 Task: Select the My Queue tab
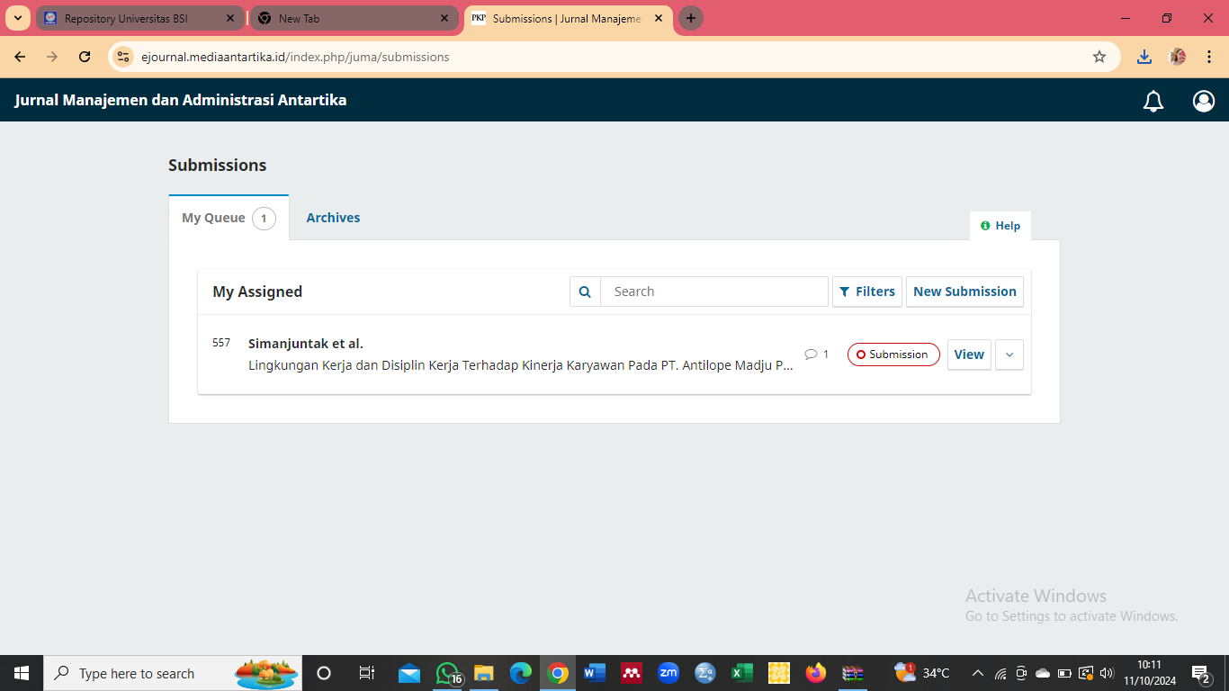229,218
